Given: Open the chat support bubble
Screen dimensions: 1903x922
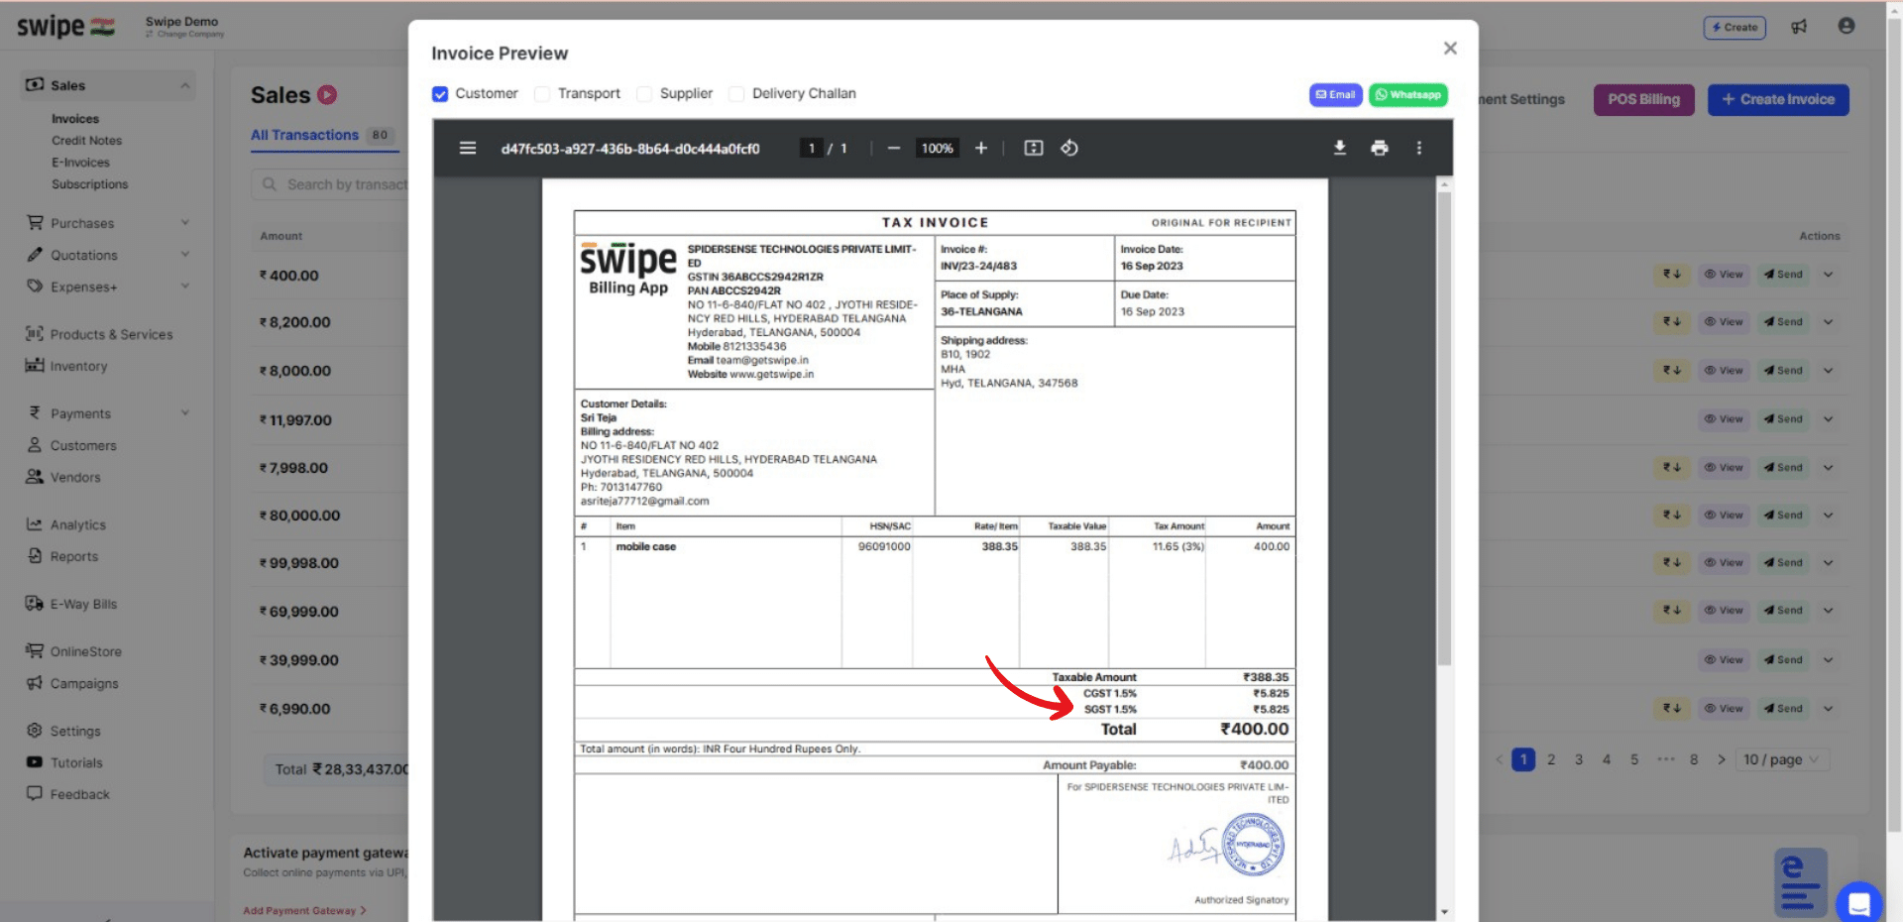Looking at the screenshot, I should (x=1858, y=903).
